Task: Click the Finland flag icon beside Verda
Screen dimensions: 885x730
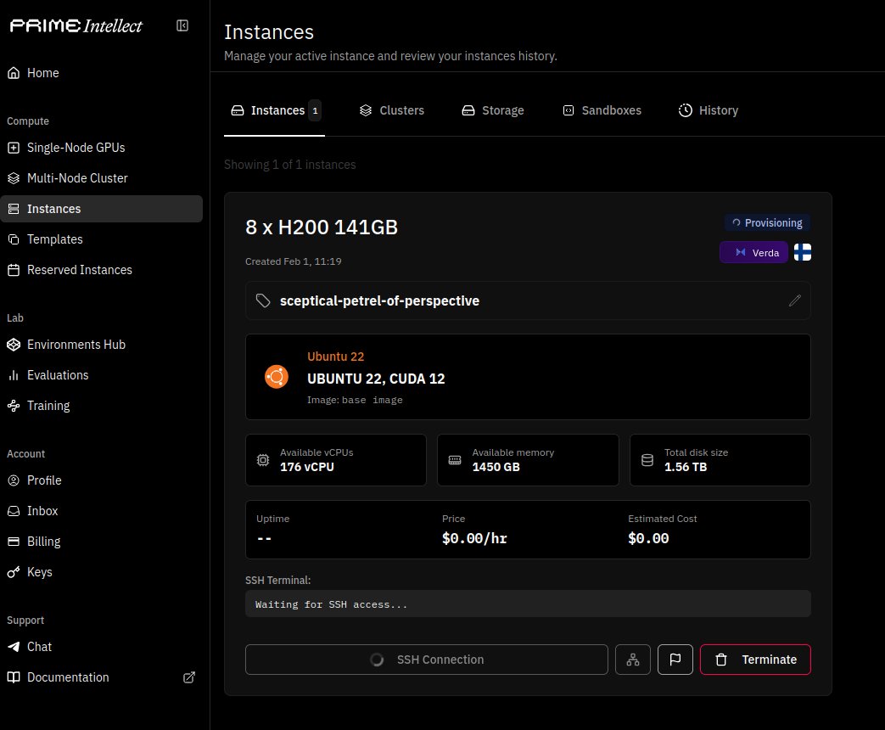Action: [x=802, y=252]
